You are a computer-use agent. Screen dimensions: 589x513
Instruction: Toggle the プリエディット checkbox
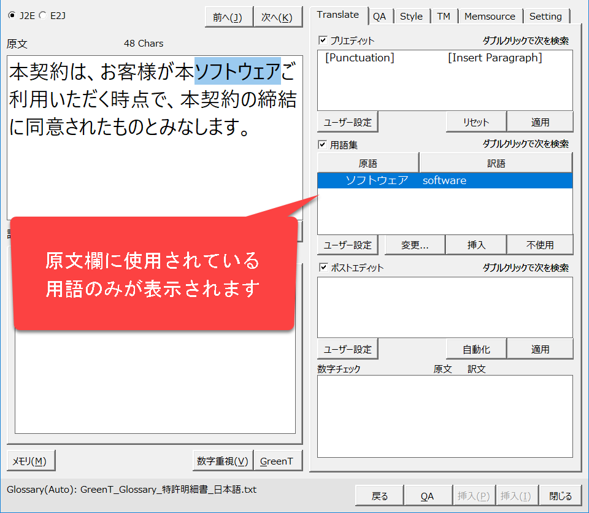(323, 40)
